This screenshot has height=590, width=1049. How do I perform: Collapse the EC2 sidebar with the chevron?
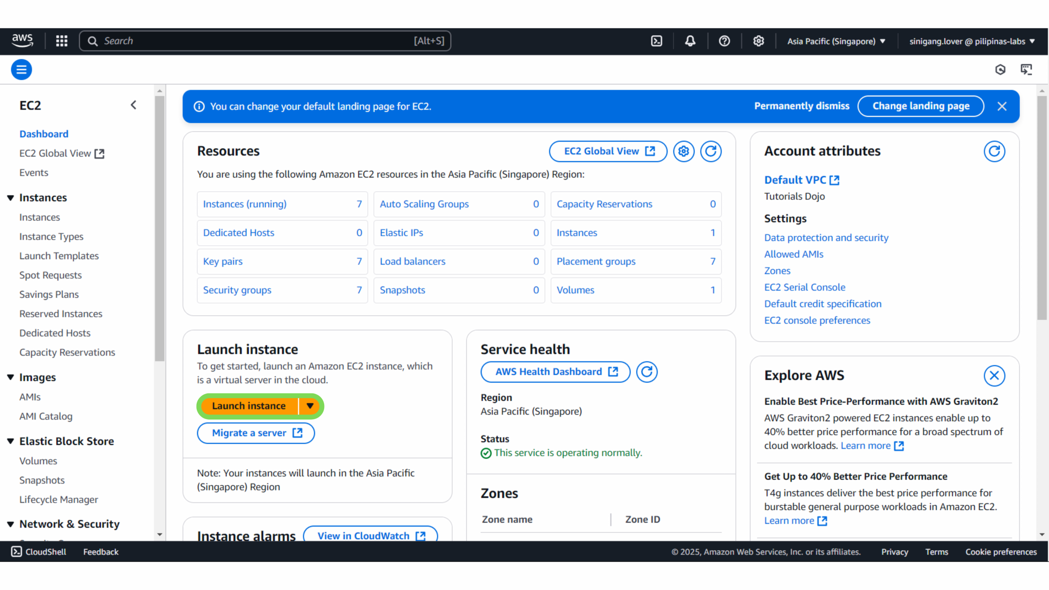134,105
